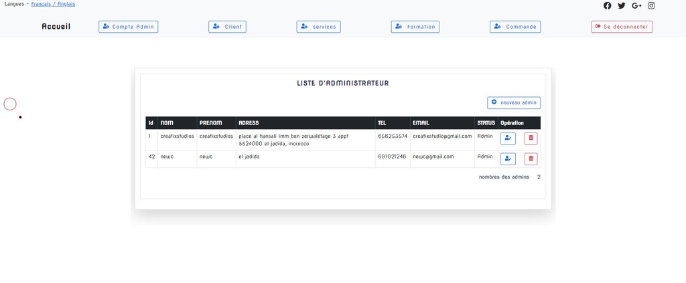Log out with Se déconnecter
This screenshot has width=686, height=283.
point(622,27)
